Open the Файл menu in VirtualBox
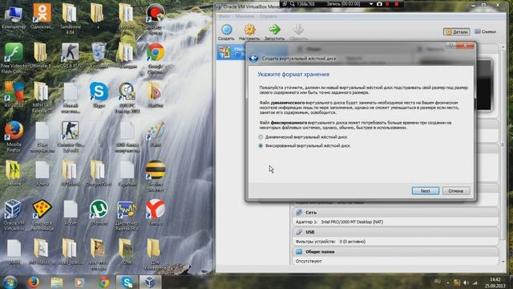The width and height of the screenshot is (513, 289). (224, 16)
